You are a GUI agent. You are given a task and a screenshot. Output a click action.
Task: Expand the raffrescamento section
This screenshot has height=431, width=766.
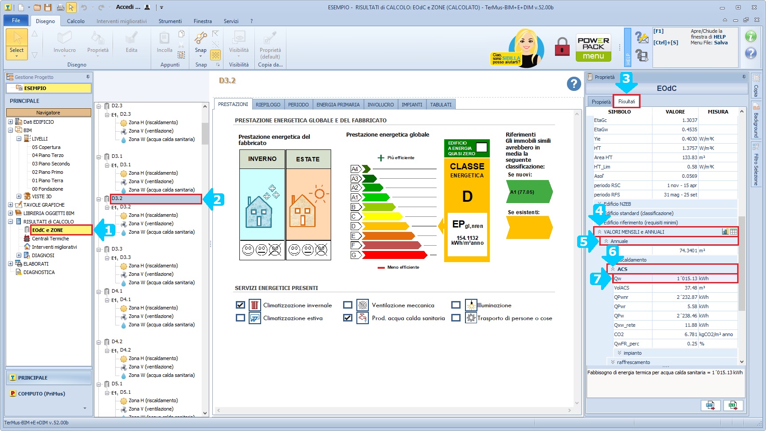pyautogui.click(x=613, y=362)
